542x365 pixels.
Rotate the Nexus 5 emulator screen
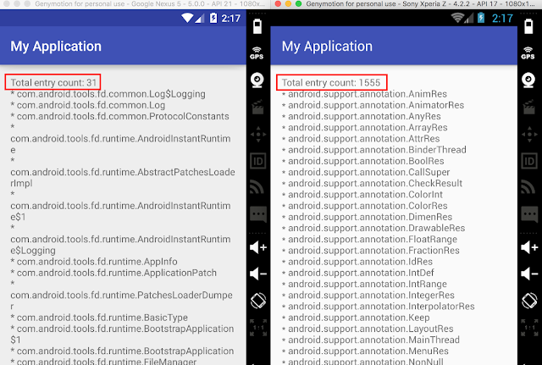click(257, 301)
